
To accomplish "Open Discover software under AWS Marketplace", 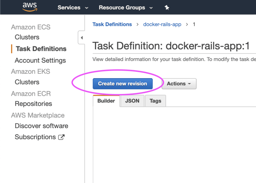I will coord(42,126).
